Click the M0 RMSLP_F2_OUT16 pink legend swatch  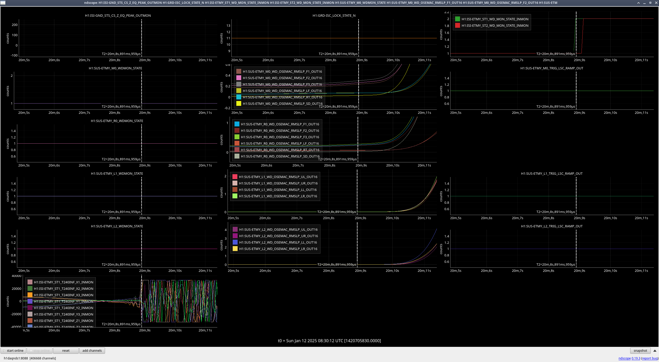(239, 78)
